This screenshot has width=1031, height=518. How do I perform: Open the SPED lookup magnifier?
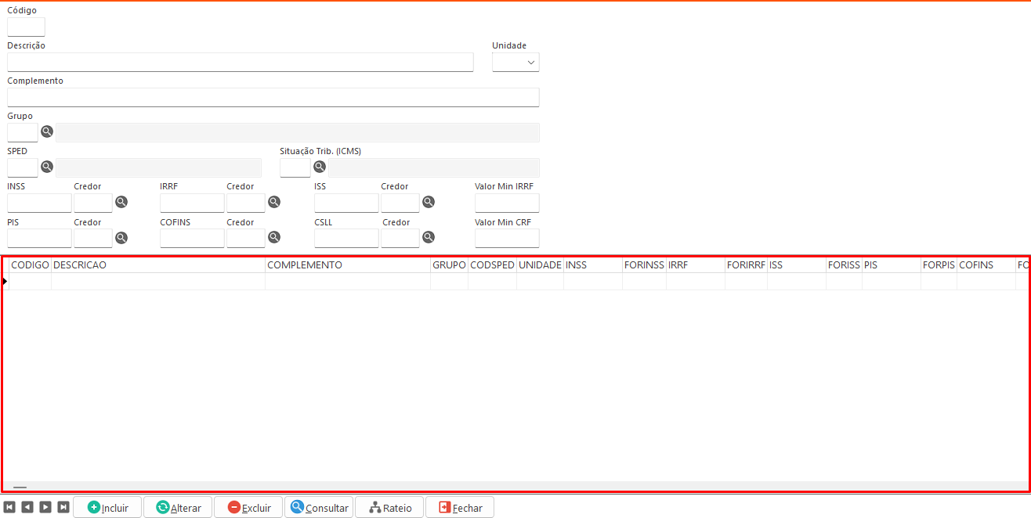[x=47, y=167]
